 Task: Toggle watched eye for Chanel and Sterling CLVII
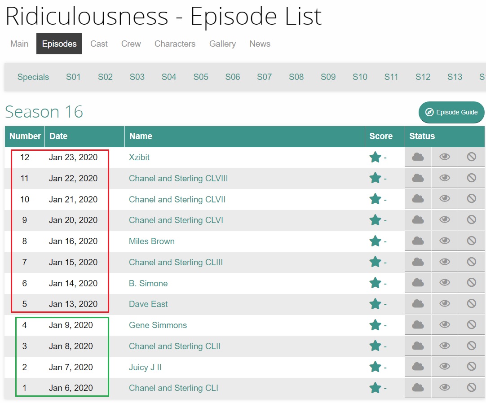[x=445, y=198]
